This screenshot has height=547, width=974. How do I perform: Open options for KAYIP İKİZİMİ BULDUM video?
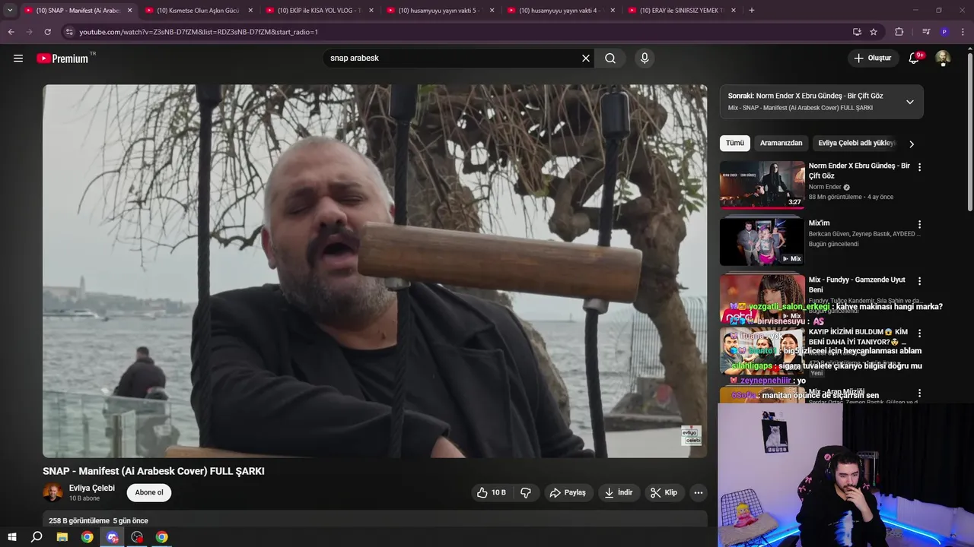(919, 334)
